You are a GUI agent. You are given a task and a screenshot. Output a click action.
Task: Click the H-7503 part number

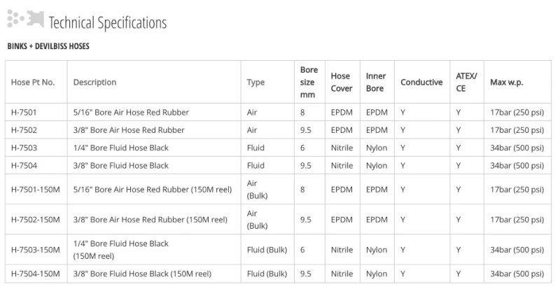point(24,148)
